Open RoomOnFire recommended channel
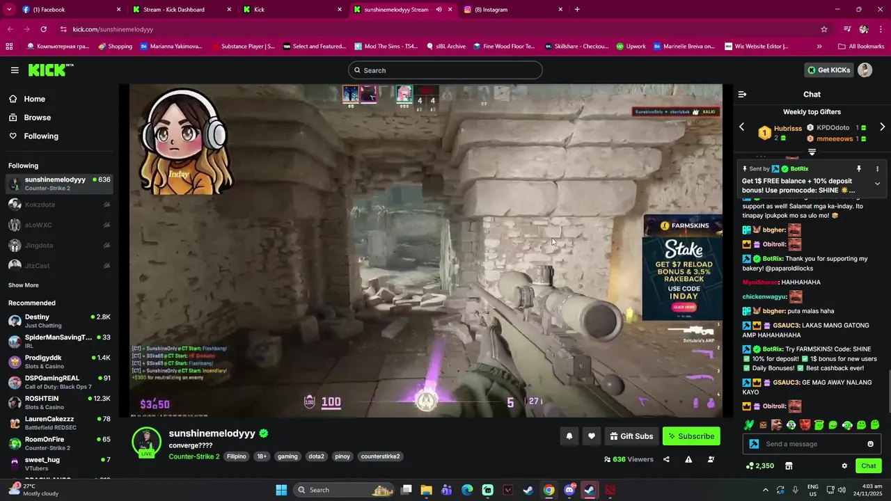This screenshot has width=891, height=501. [x=59, y=443]
